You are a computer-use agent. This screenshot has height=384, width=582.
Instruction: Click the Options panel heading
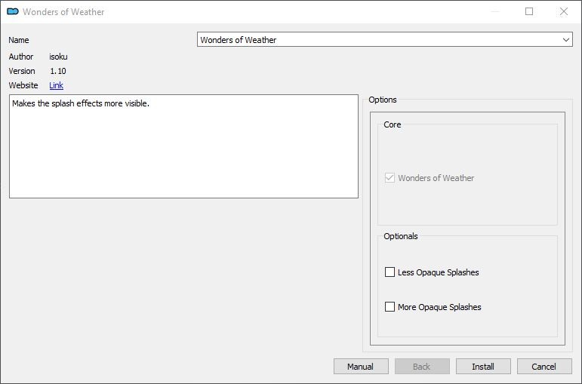[x=382, y=100]
